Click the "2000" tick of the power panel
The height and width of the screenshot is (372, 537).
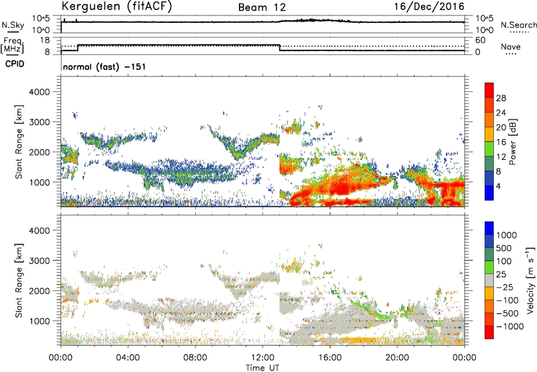tap(39, 152)
